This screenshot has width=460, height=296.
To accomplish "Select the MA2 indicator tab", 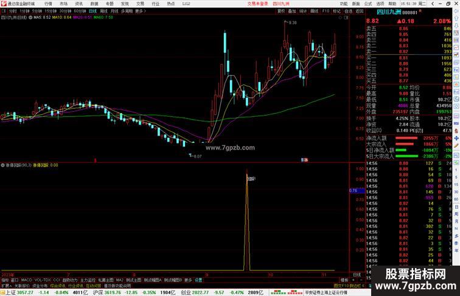I will pyautogui.click(x=119, y=280).
